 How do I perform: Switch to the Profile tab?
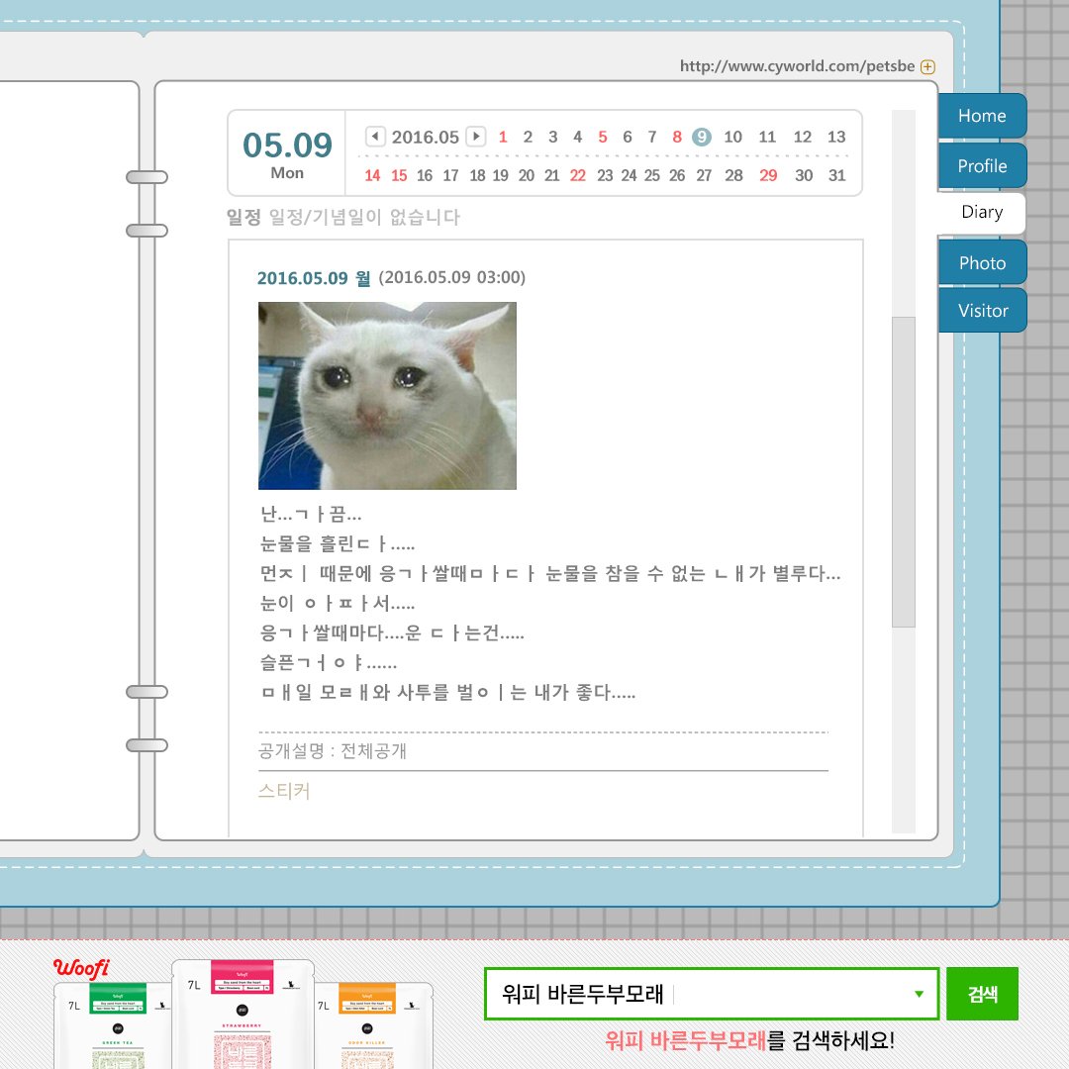pyautogui.click(x=981, y=165)
